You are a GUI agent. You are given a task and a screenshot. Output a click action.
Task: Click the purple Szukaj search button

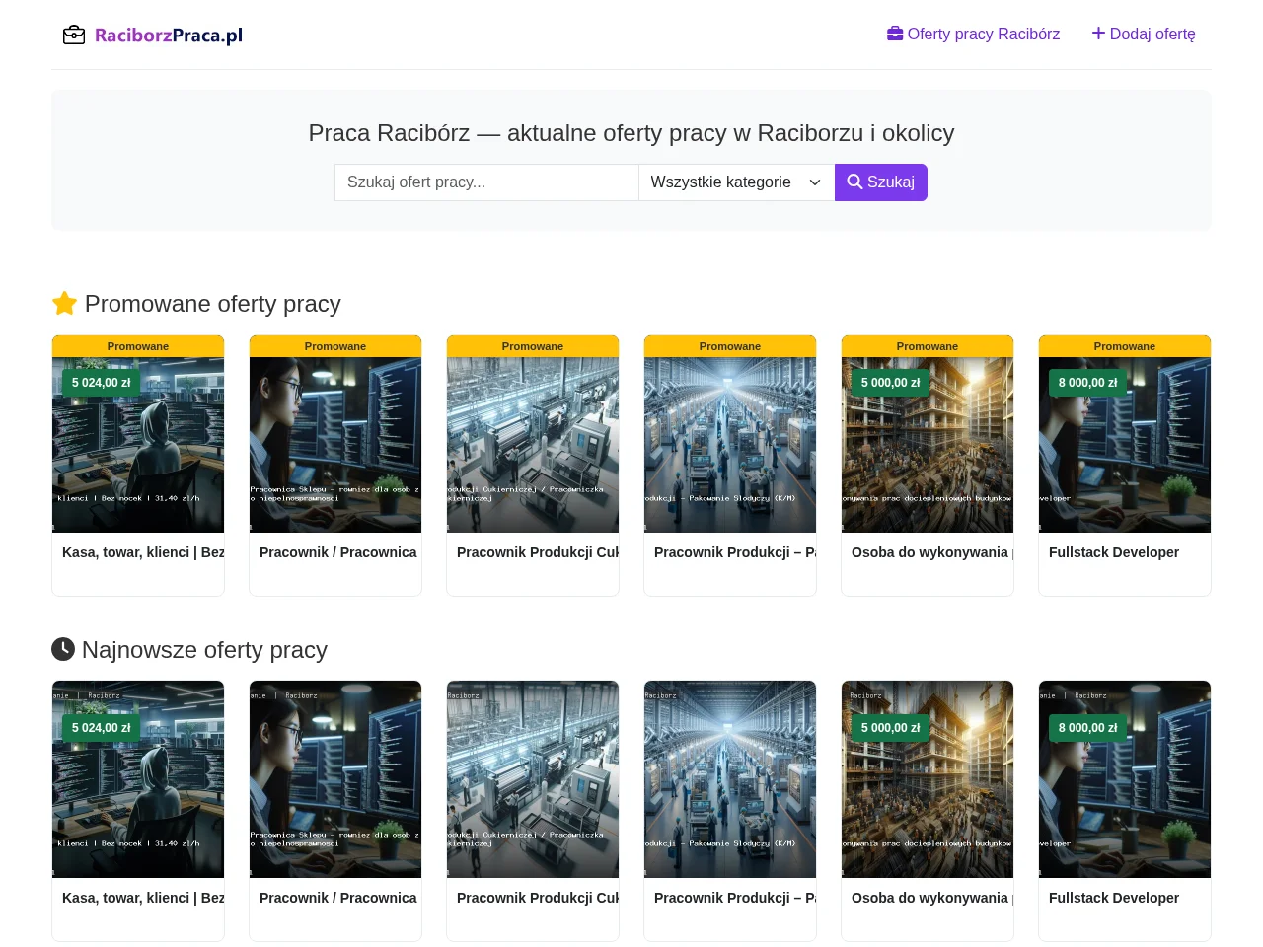tap(881, 182)
